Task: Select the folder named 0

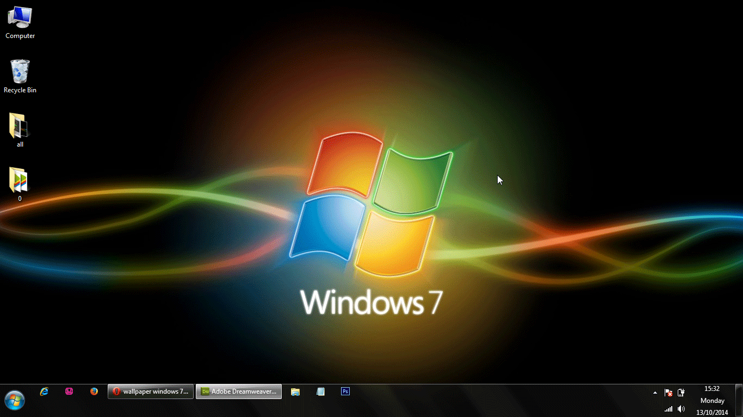Action: click(x=20, y=184)
